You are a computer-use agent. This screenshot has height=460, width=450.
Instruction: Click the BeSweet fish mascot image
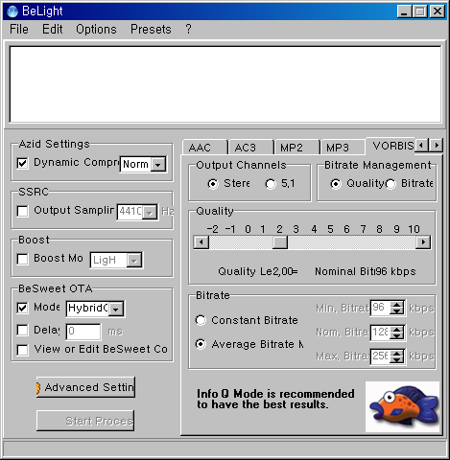pyautogui.click(x=402, y=406)
